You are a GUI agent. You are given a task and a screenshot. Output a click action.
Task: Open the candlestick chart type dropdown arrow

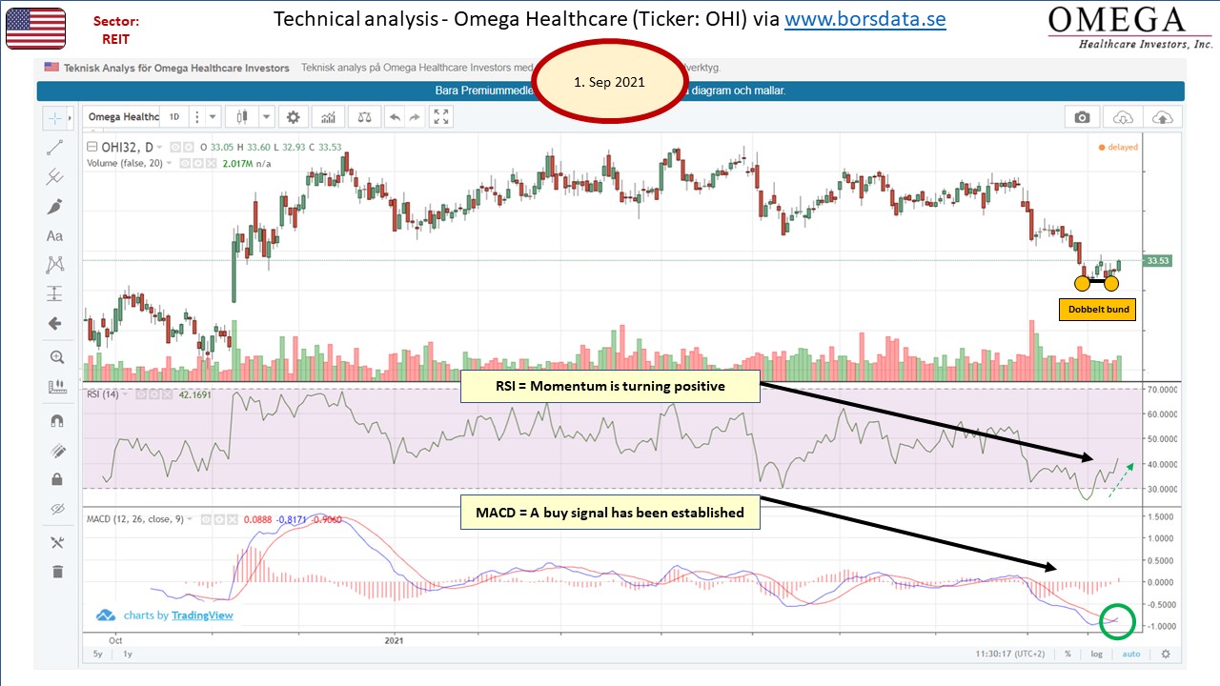[x=267, y=117]
